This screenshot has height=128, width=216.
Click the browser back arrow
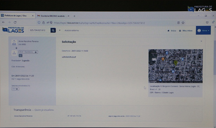[3, 22]
